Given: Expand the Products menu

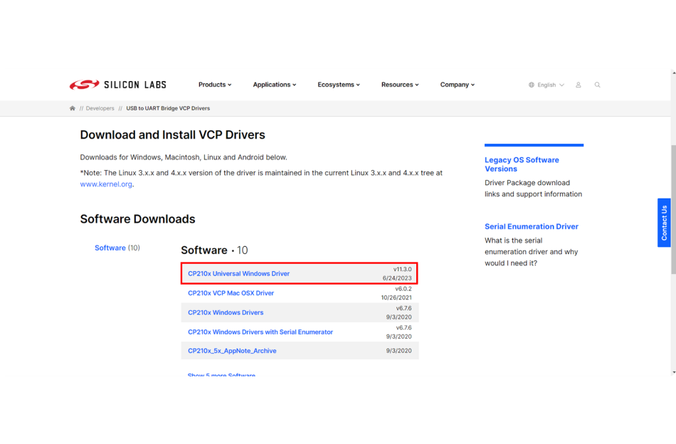Looking at the screenshot, I should point(215,85).
